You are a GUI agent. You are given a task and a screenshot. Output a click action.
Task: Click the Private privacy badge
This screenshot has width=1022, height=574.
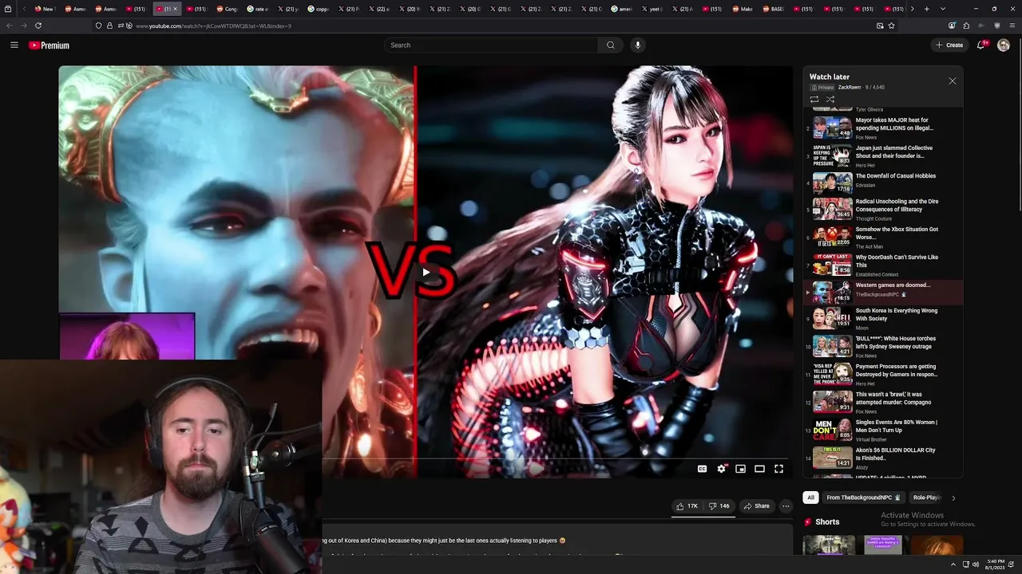[822, 88]
